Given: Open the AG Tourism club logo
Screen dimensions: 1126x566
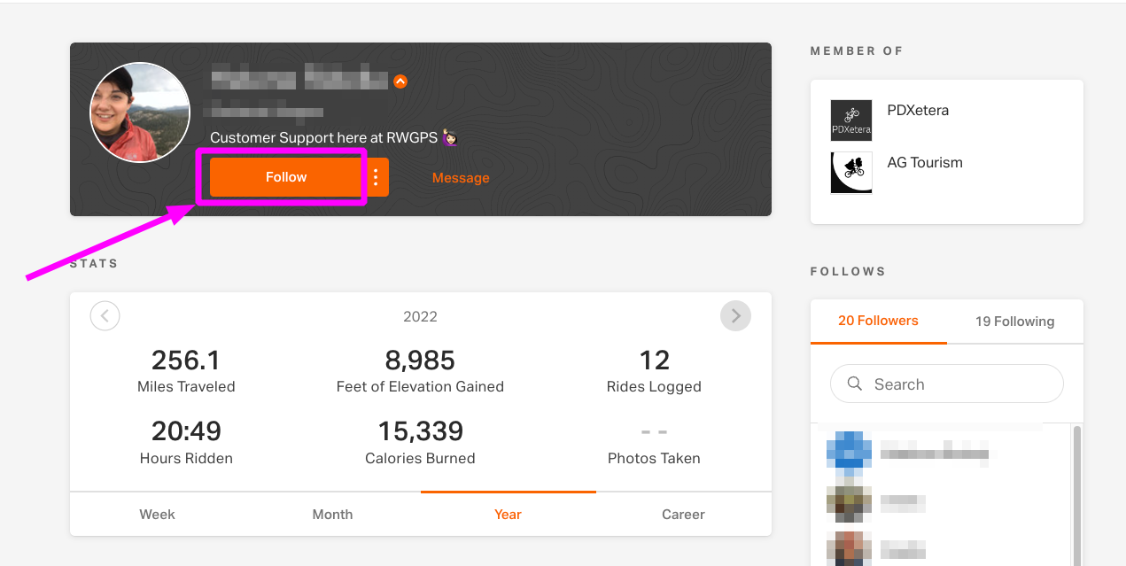Looking at the screenshot, I should pyautogui.click(x=851, y=173).
